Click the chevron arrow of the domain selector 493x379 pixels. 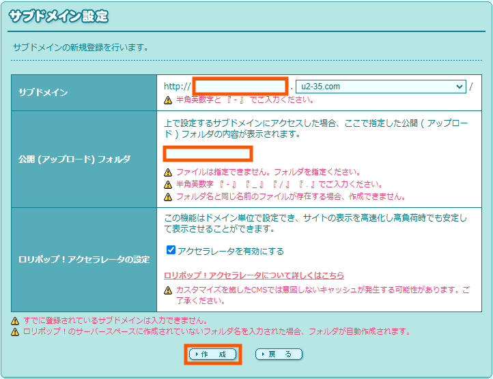(457, 87)
